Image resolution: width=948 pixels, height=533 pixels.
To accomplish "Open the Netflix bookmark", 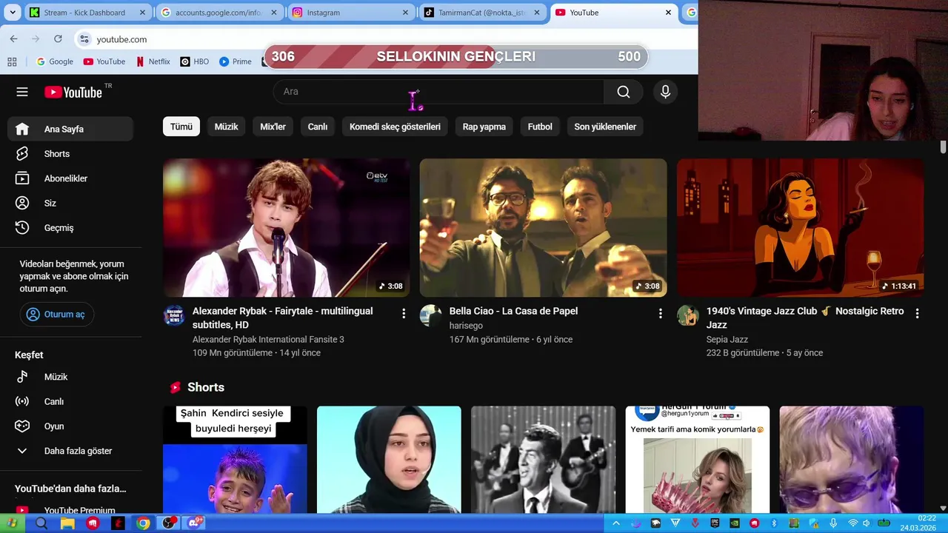I will 153,61.
